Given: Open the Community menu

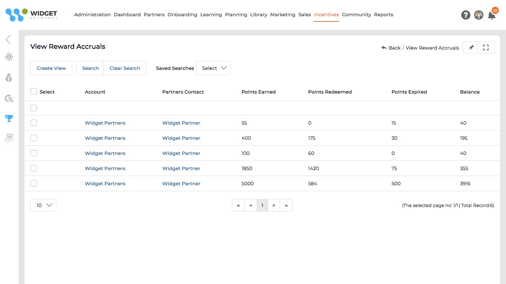Looking at the screenshot, I should tap(356, 15).
